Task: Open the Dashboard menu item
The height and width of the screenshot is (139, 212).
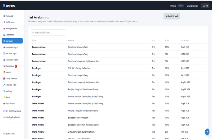Action: tap(12, 16)
